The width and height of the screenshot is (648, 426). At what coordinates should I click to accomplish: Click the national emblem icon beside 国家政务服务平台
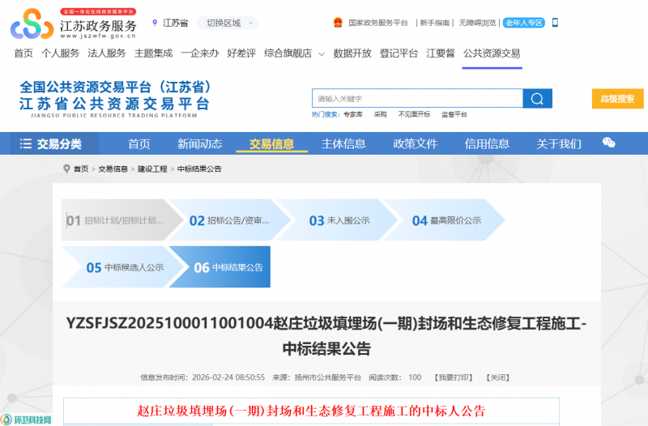(338, 23)
